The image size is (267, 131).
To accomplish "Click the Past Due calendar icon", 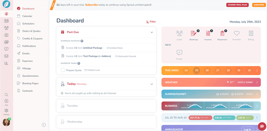I will pyautogui.click(x=63, y=32).
